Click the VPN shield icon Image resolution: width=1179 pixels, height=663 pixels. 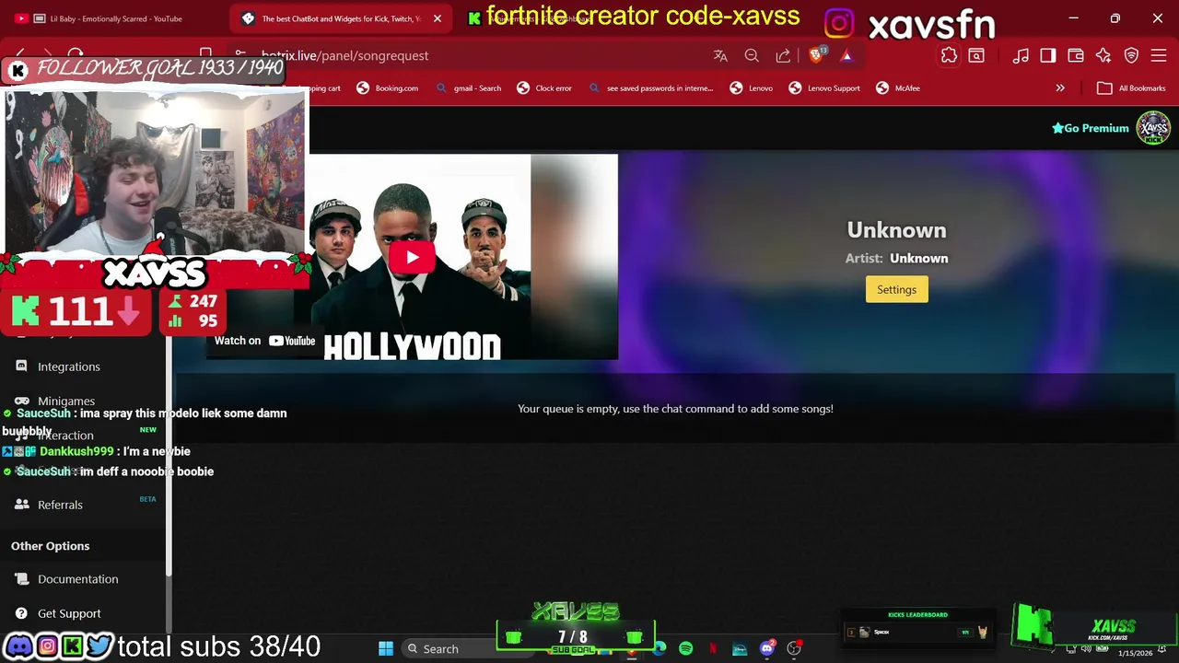click(1131, 55)
